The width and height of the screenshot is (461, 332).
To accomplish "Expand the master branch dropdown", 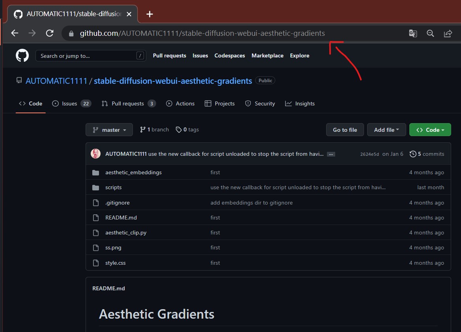I will pos(109,129).
